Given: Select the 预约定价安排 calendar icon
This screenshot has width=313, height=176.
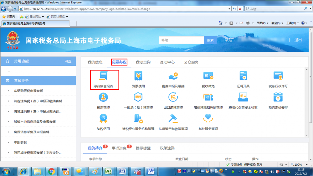Looking at the screenshot, I should click(x=278, y=98).
